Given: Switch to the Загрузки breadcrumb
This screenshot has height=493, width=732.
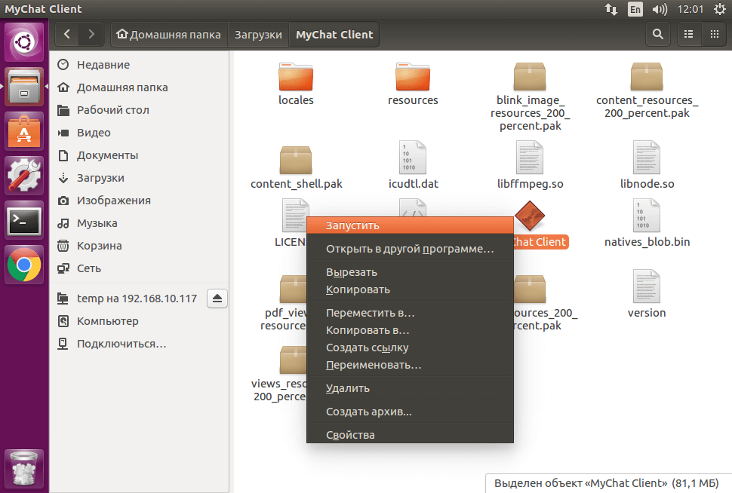Looking at the screenshot, I should 260,34.
